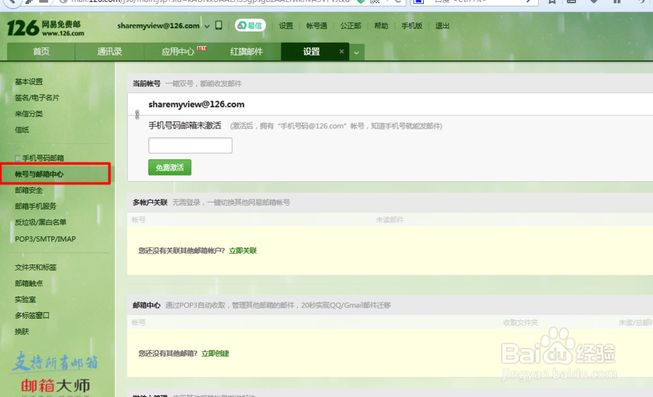
Task: Click the small icon before 手机号码邮箱
Action: 17,158
